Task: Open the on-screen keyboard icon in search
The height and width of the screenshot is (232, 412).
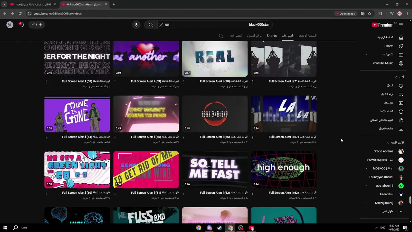Action: point(167,25)
